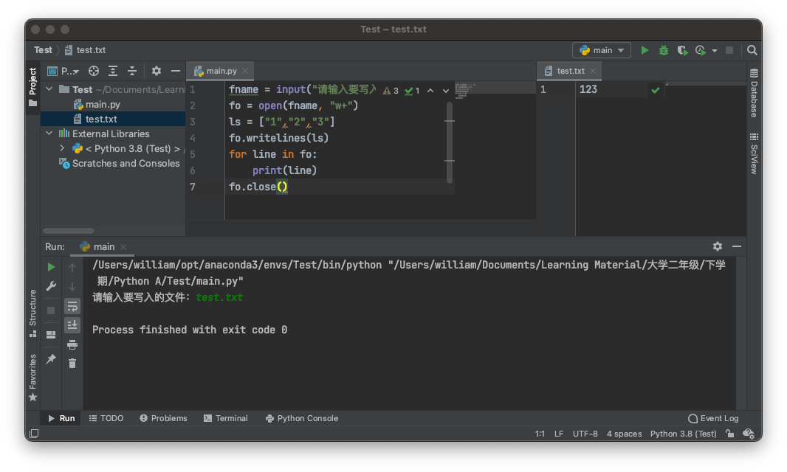The image size is (787, 472).
Task: Open Run panel settings gear
Action: [x=717, y=246]
